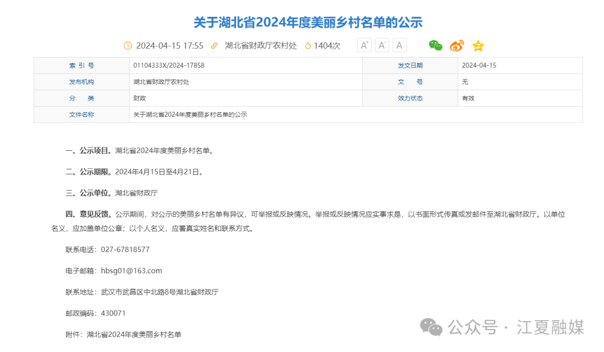
Task: Reset font size with the plain A button
Action: tap(399, 45)
